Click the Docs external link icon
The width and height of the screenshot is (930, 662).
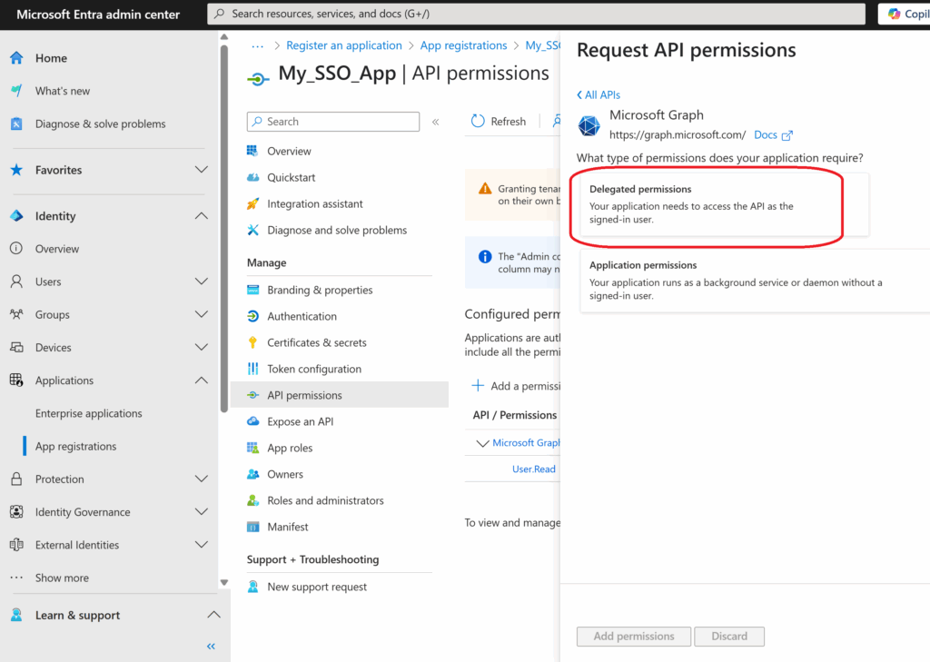click(787, 135)
